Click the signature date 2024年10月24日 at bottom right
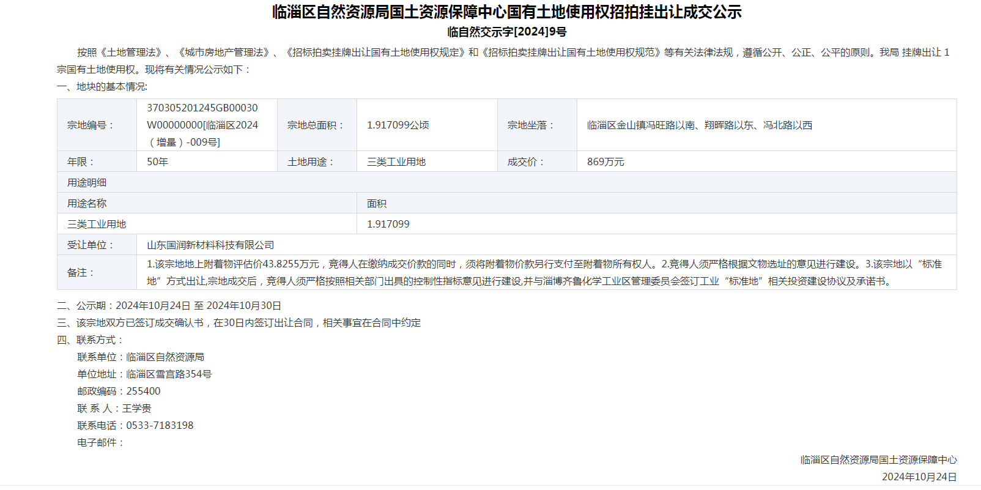Viewport: 981px width, 490px height. (919, 477)
